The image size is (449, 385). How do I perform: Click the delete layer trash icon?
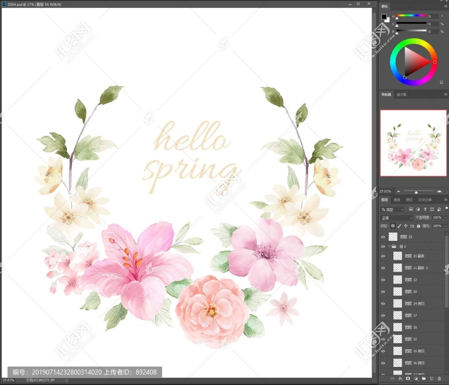point(439,379)
